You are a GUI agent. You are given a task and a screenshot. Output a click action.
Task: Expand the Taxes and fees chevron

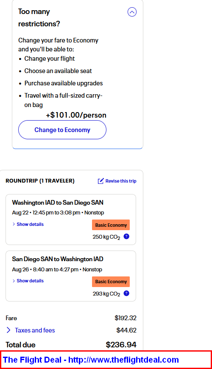pos(8,330)
